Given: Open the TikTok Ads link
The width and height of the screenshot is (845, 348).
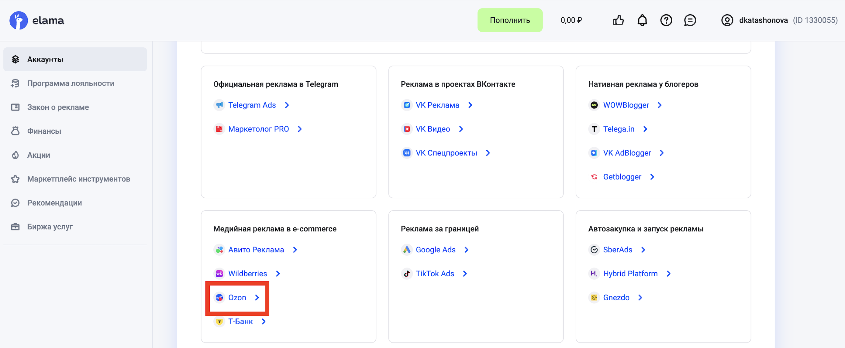Looking at the screenshot, I should click(435, 274).
